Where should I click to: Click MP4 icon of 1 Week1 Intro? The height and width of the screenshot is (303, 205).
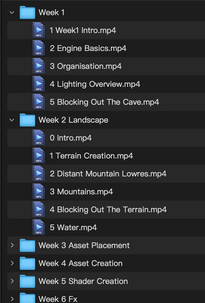coord(39,30)
